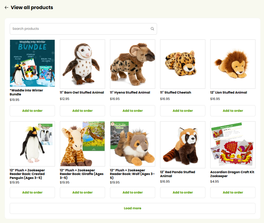
Task: Click the 11" Stuffed Cheetah title
Action: pos(176,92)
